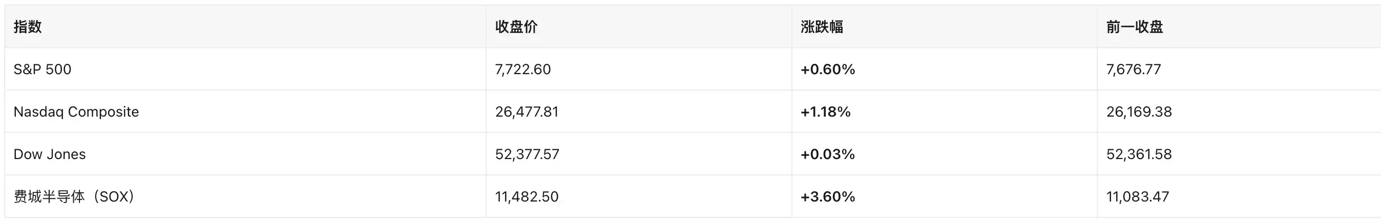Click the 前一收盘 column header
The height and width of the screenshot is (223, 1381).
click(1135, 27)
